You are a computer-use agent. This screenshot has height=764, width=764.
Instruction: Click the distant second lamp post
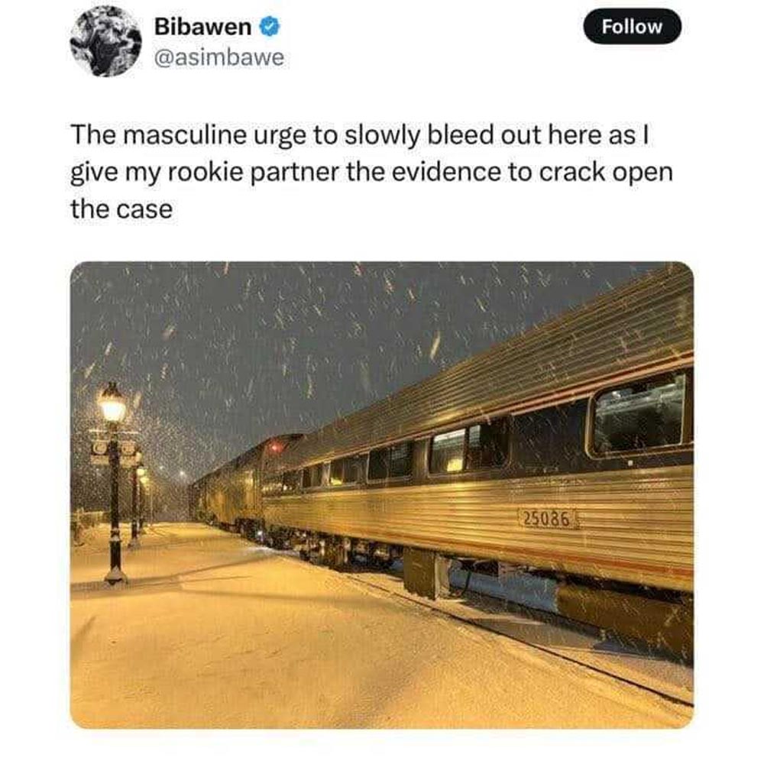pos(134,502)
